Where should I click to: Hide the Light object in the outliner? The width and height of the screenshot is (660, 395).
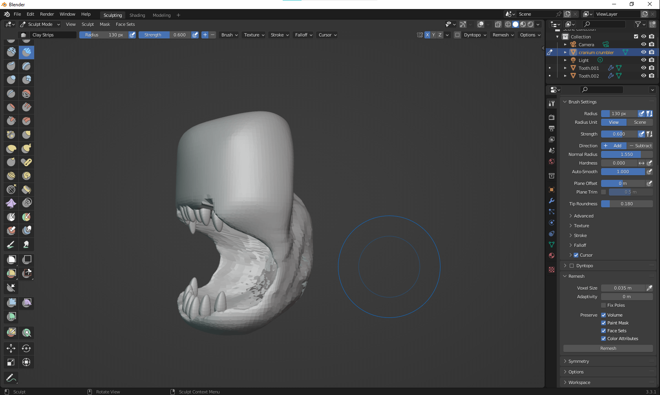click(x=644, y=60)
